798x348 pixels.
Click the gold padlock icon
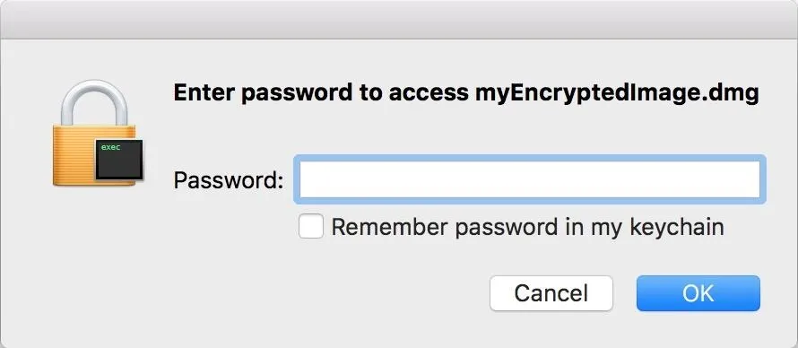coord(97,134)
